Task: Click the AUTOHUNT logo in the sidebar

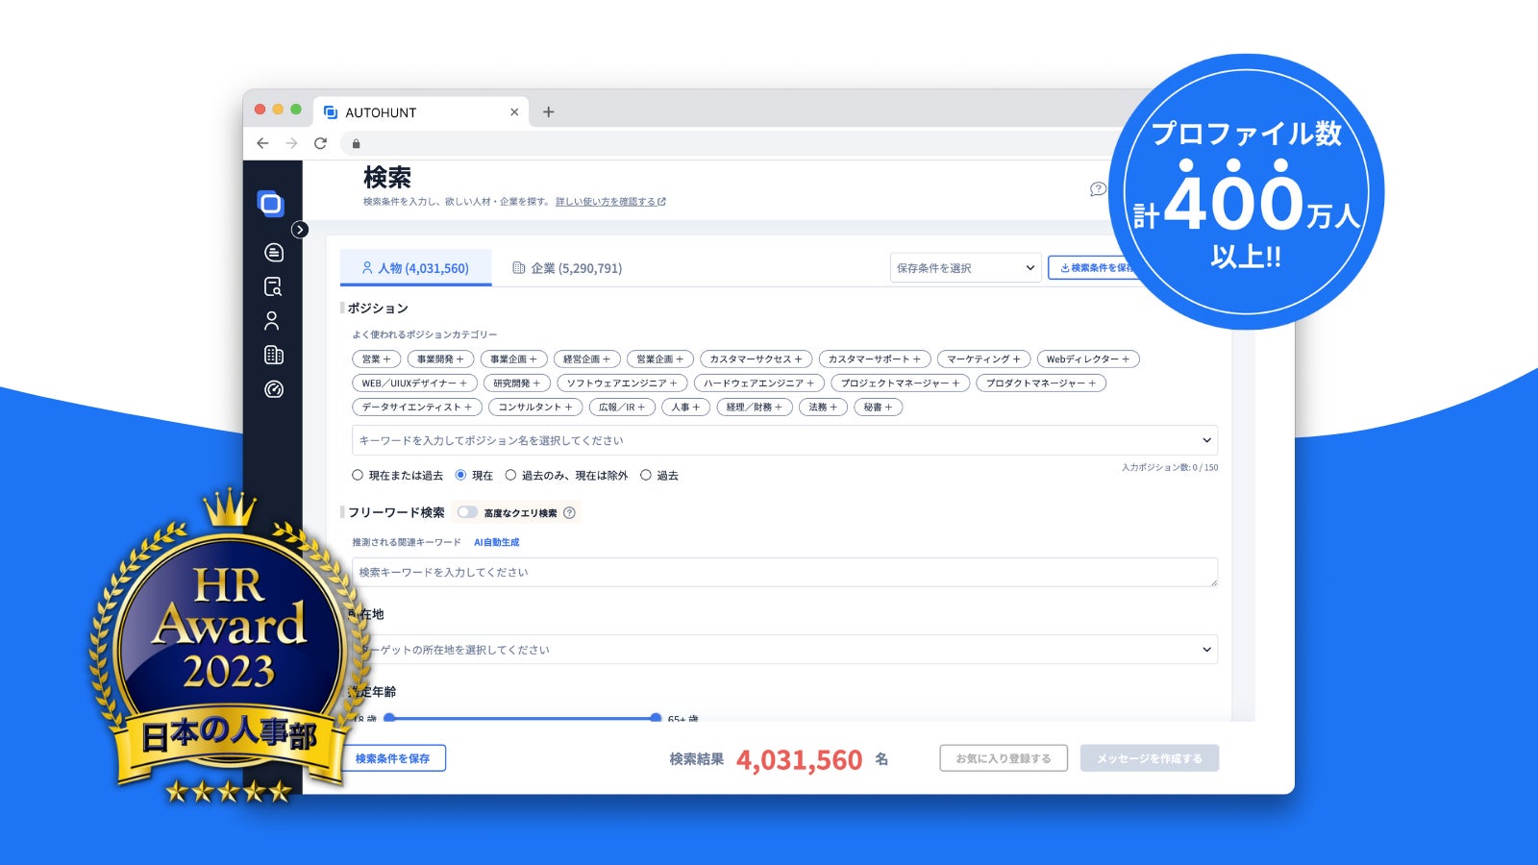Action: tap(271, 203)
